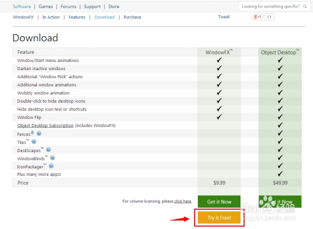Click the Google +1 button
Viewport: 313px width, 229px height.
tap(257, 17)
